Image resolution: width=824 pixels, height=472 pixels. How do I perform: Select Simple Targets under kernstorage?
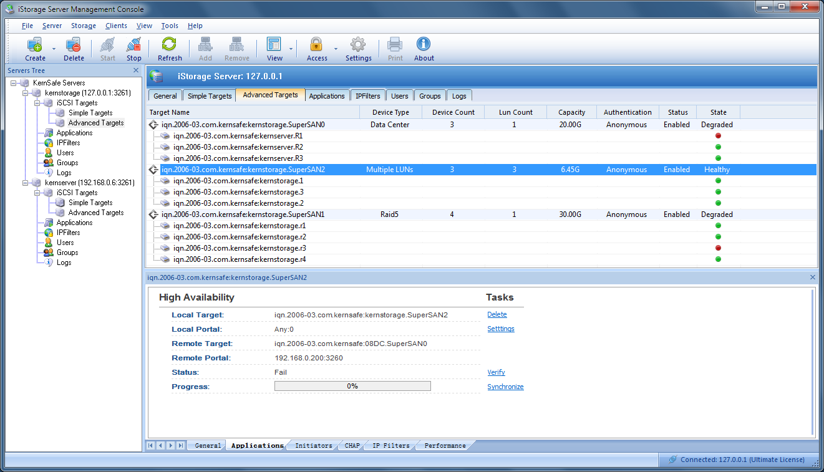point(90,113)
